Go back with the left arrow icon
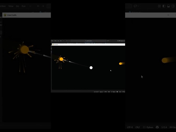Image resolution: width=176 pixels, height=132 pixels. 67,41
